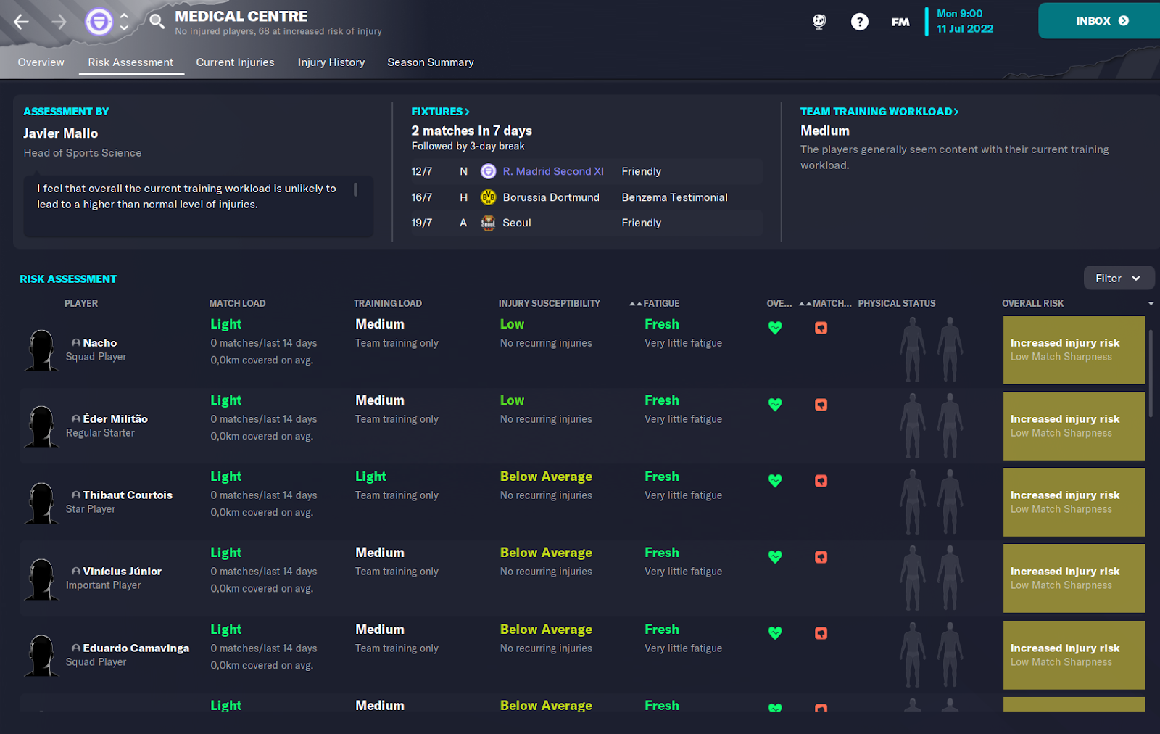
Task: Click the INBOX continue button
Action: tap(1099, 21)
